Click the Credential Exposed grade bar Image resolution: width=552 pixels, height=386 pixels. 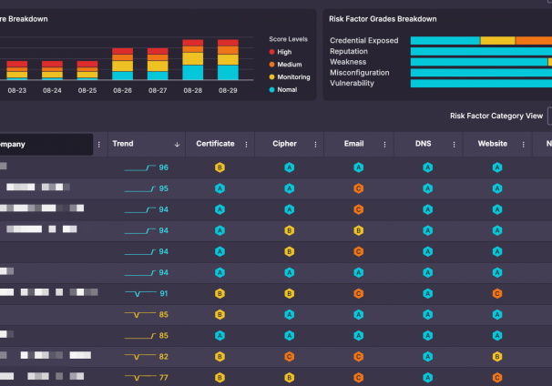pos(481,40)
